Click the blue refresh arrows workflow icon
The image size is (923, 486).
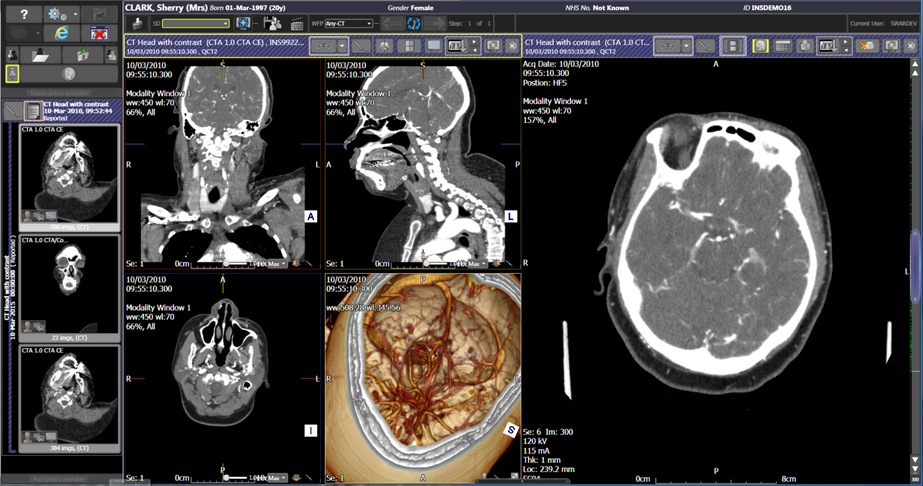413,23
